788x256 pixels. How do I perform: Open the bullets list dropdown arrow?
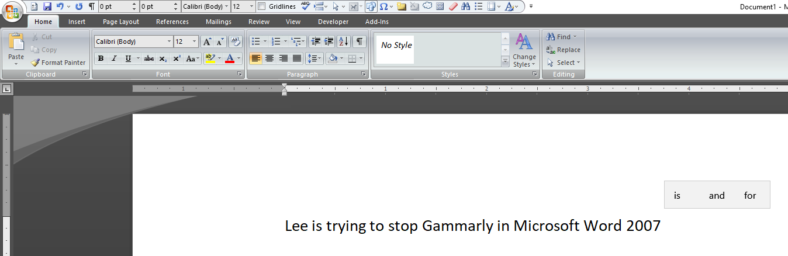[x=265, y=41]
